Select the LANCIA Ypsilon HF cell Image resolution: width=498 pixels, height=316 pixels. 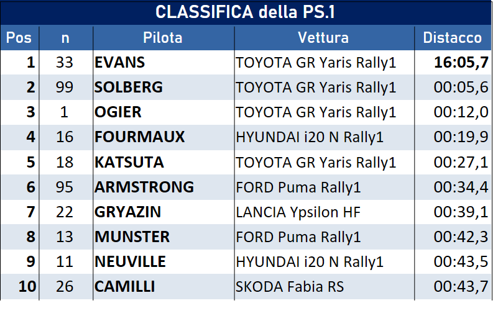[x=298, y=212]
